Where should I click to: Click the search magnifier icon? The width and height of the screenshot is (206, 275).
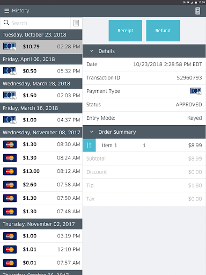(6, 23)
